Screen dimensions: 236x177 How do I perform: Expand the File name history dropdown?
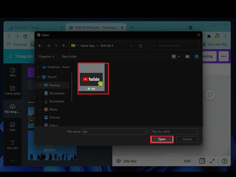145,132
